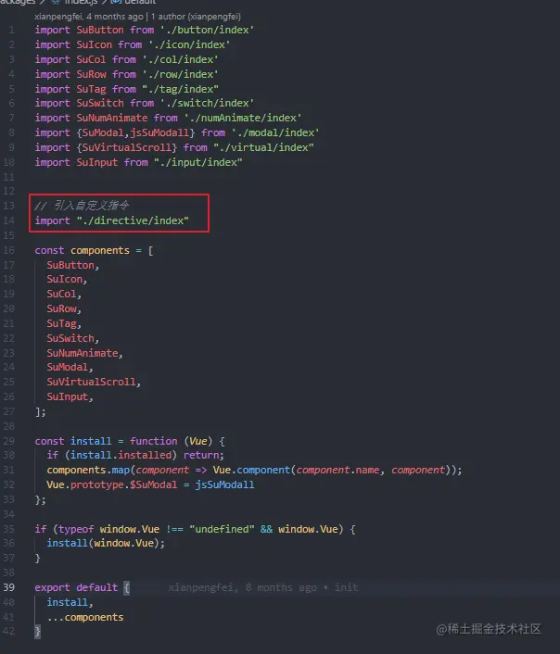Screen dimensions: 560x654
Task: Click the './switch/index' import path
Action: pos(207,103)
